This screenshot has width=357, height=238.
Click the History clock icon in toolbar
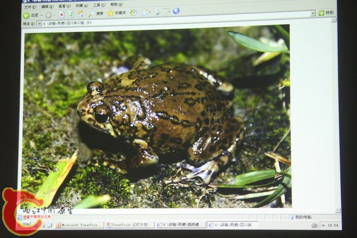(133, 13)
